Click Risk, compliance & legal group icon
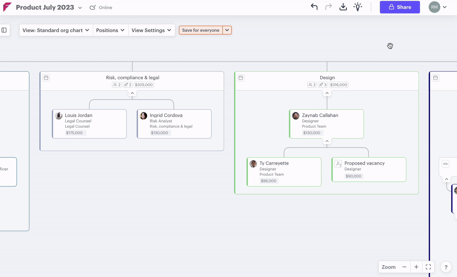The image size is (457, 277). [46, 78]
